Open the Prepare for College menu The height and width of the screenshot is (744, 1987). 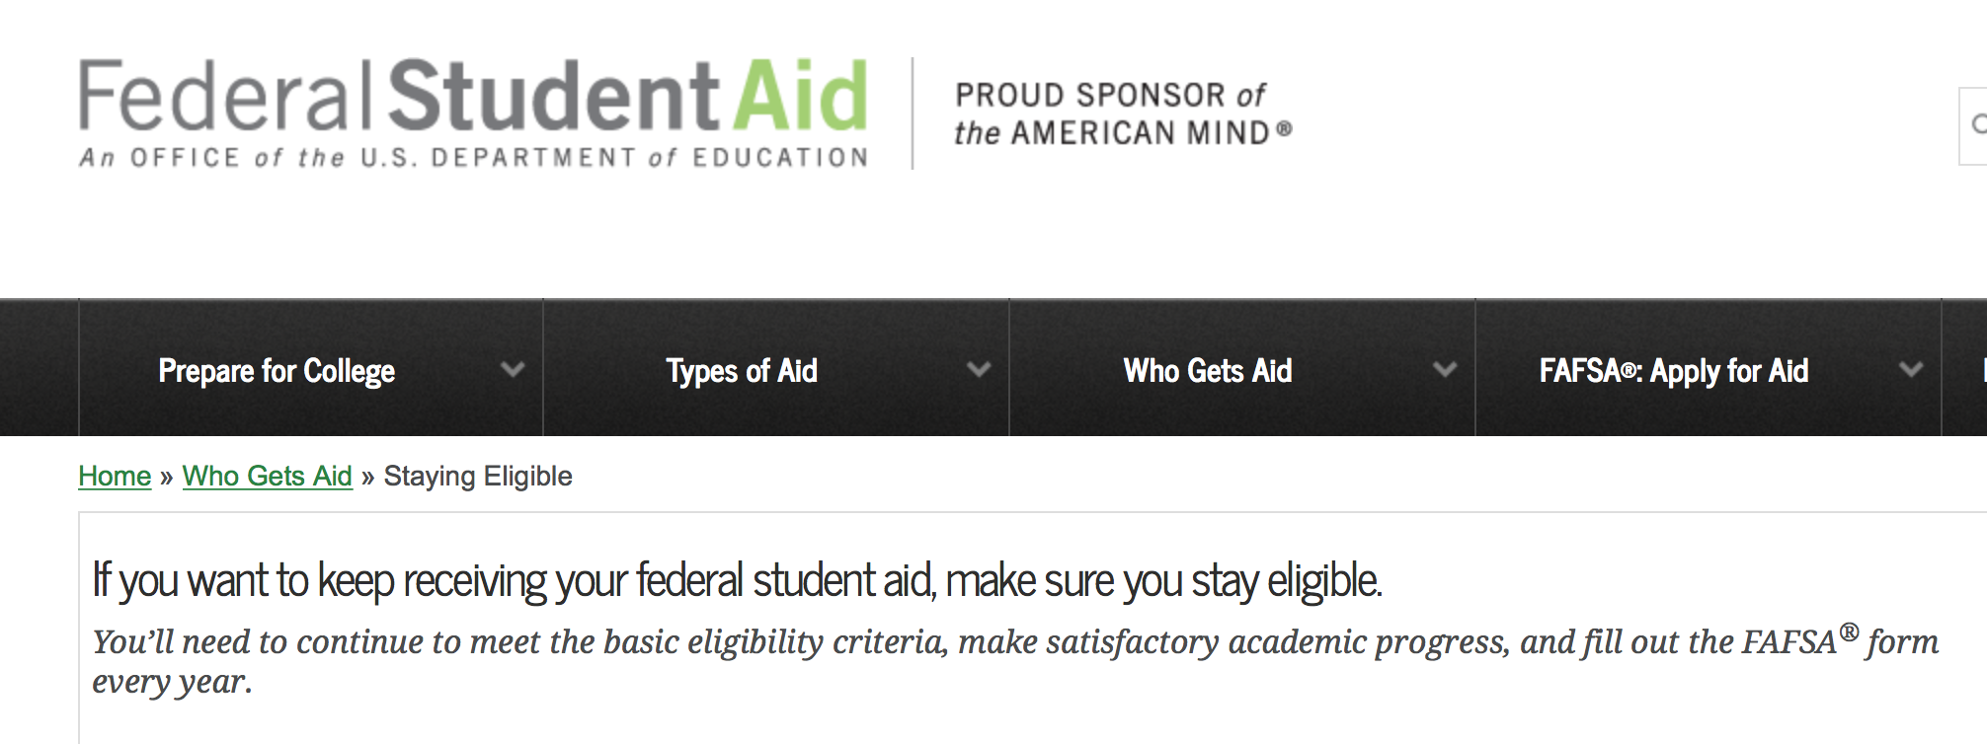pos(277,371)
